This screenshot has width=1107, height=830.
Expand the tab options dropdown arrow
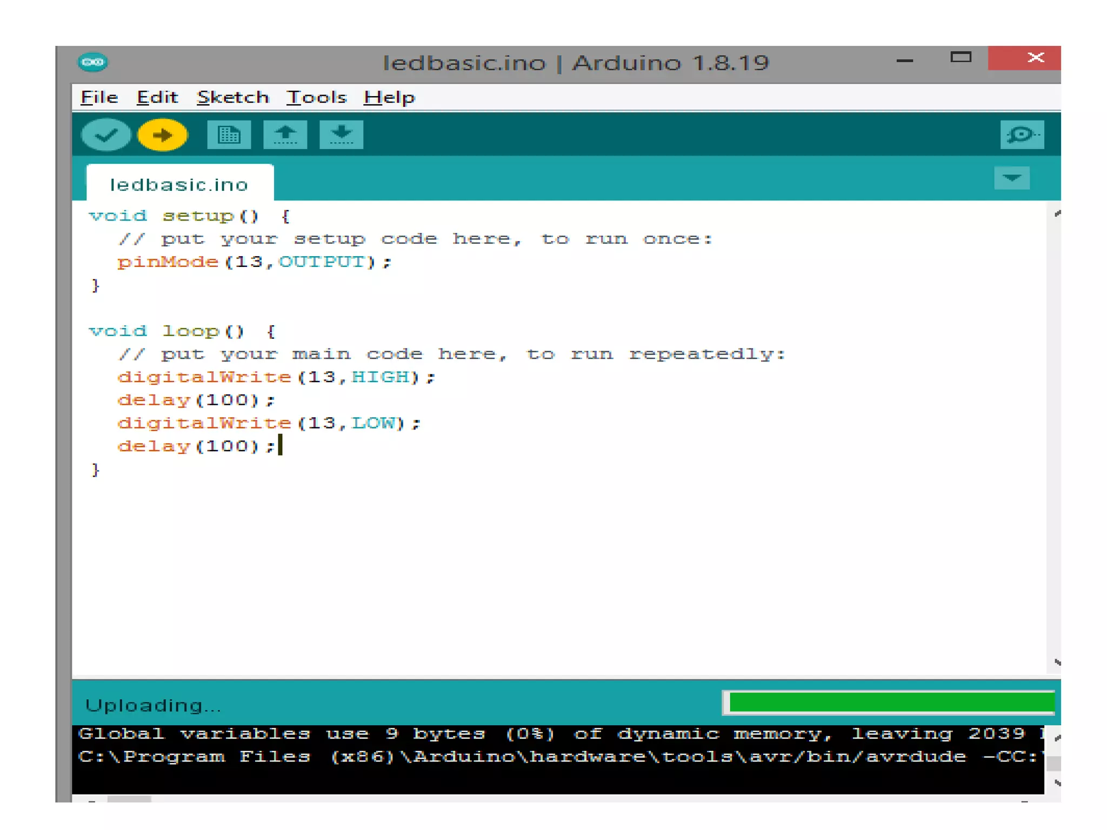click(x=1011, y=178)
